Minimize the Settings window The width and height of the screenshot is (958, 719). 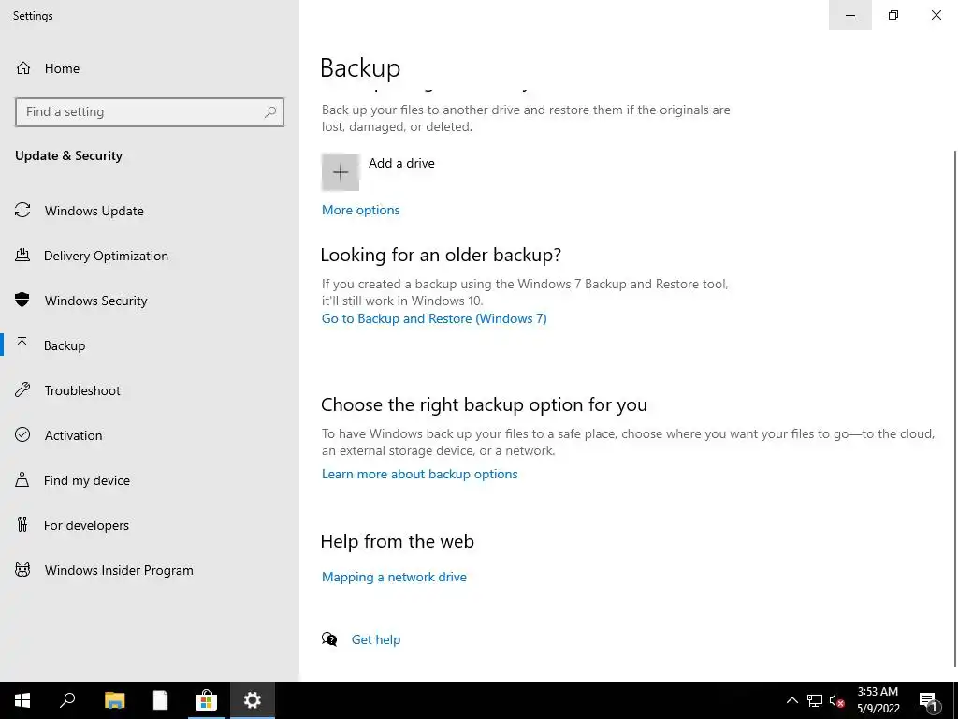point(849,15)
